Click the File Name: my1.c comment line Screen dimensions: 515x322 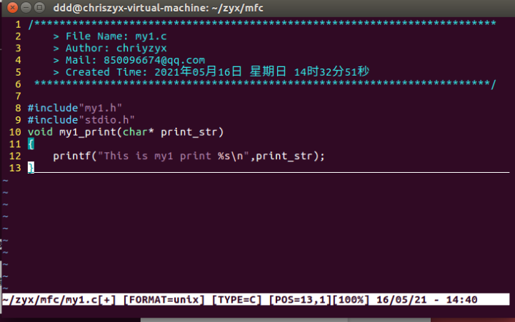(110, 36)
